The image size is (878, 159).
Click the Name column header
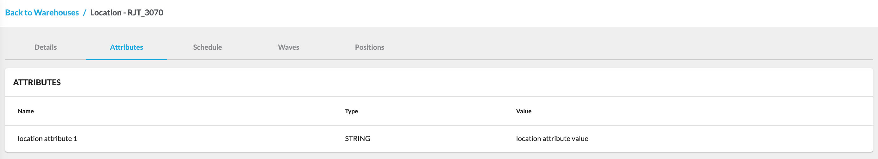click(x=26, y=111)
